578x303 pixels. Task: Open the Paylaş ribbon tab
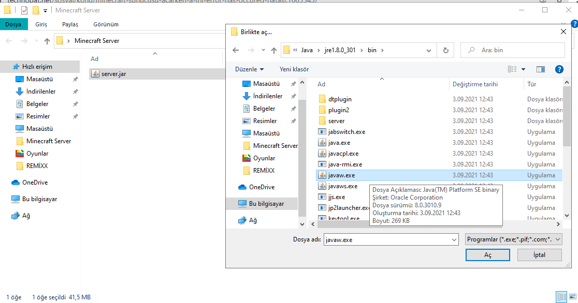coord(70,24)
